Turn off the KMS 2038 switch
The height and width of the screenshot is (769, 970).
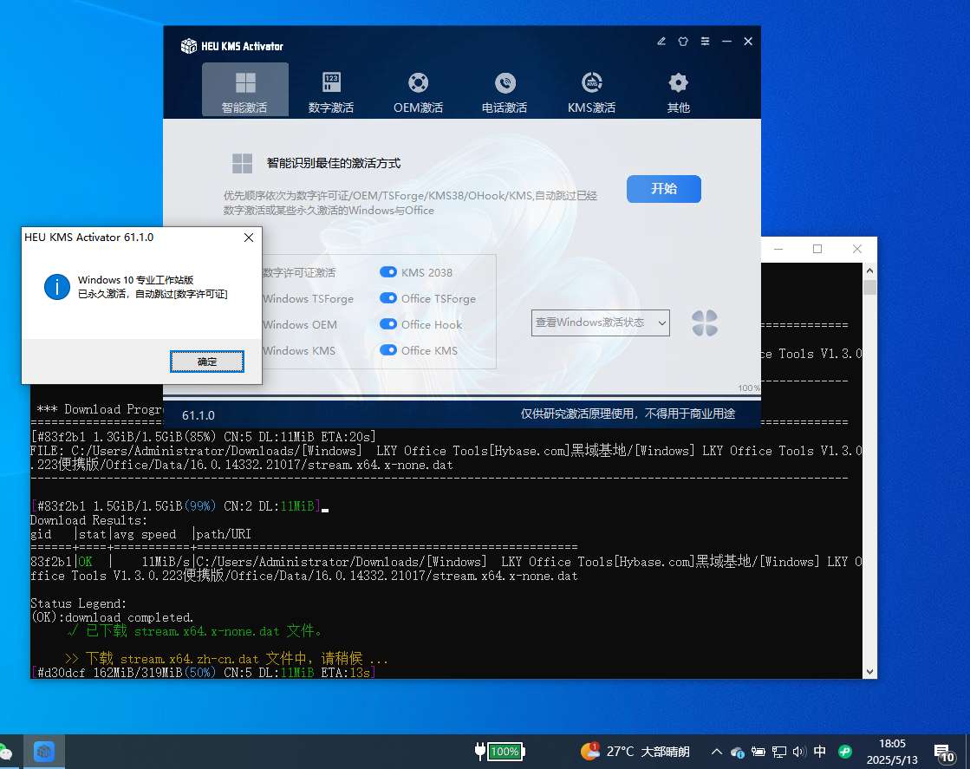click(x=387, y=272)
